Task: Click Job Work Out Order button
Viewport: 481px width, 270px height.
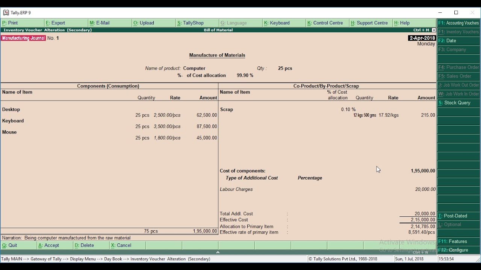Action: (458, 85)
